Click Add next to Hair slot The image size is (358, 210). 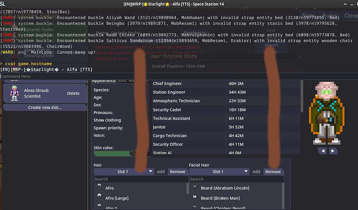click(x=161, y=172)
